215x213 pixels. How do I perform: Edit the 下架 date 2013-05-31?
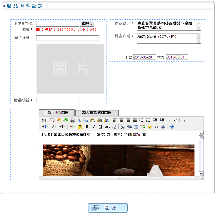pos(177,57)
